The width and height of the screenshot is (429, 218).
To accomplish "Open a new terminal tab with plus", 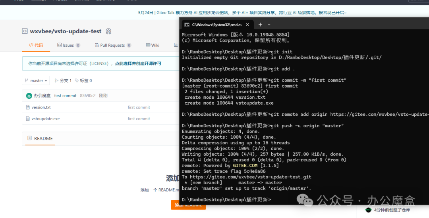I will click(x=260, y=25).
